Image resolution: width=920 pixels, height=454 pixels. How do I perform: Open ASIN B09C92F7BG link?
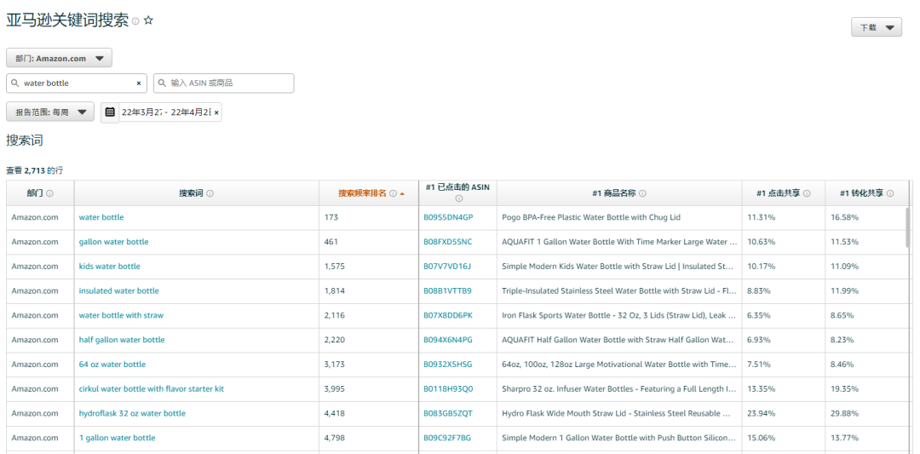[x=447, y=438]
